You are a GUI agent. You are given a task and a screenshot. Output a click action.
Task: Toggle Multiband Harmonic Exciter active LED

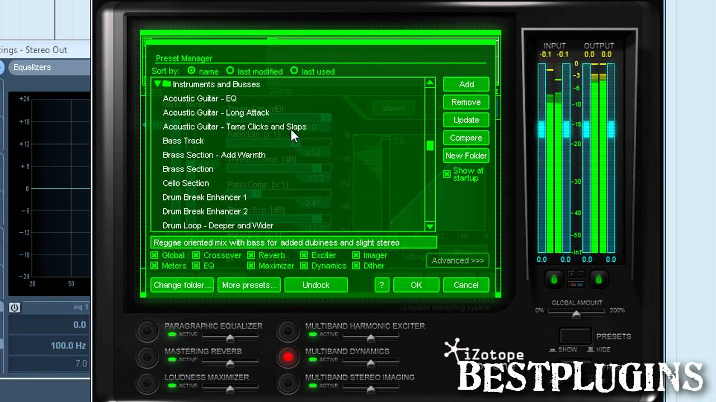click(x=313, y=334)
